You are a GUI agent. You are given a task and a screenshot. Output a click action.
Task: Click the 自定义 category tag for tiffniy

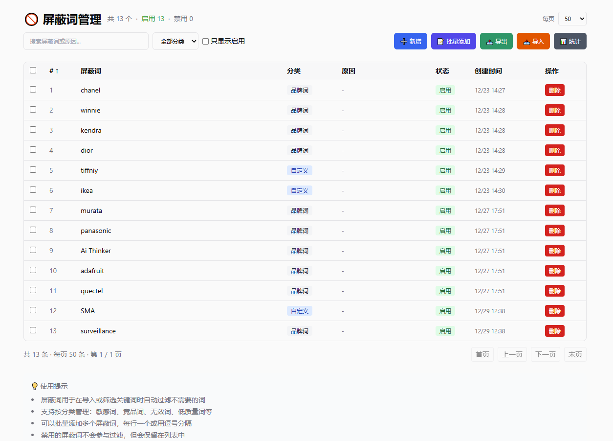coord(299,170)
